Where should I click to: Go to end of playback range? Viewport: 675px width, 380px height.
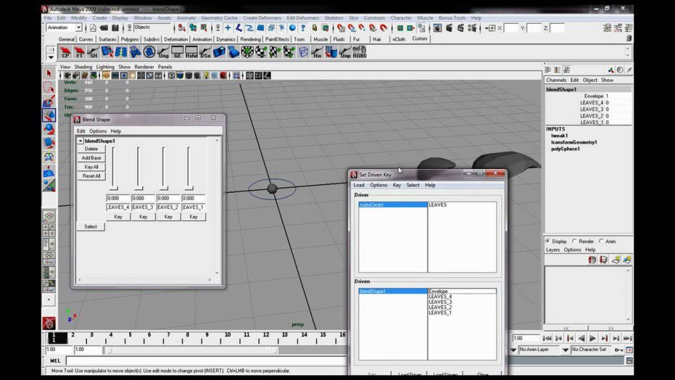click(x=628, y=338)
